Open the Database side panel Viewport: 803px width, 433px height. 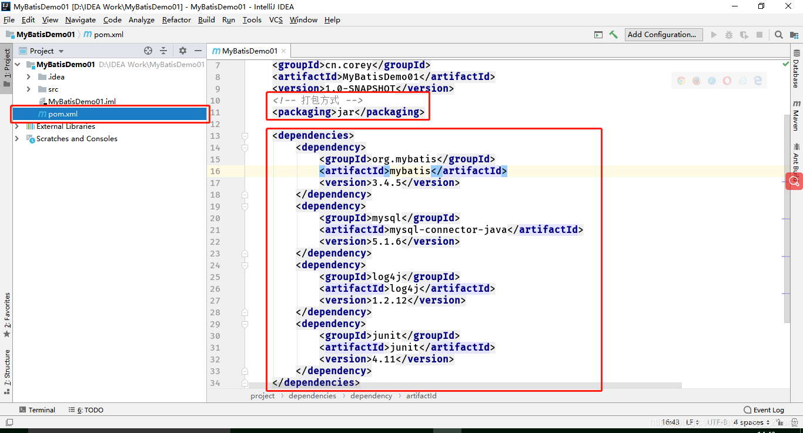pos(796,69)
